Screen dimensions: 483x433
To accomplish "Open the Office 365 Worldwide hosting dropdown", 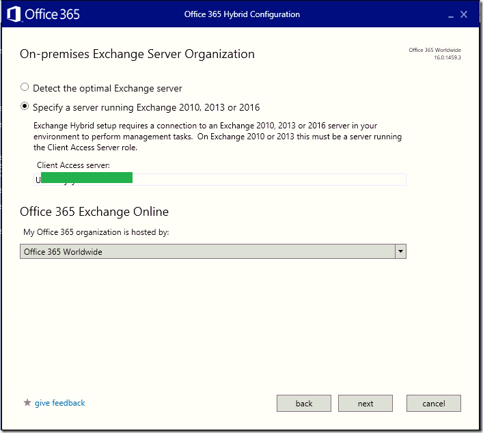I will (x=213, y=251).
